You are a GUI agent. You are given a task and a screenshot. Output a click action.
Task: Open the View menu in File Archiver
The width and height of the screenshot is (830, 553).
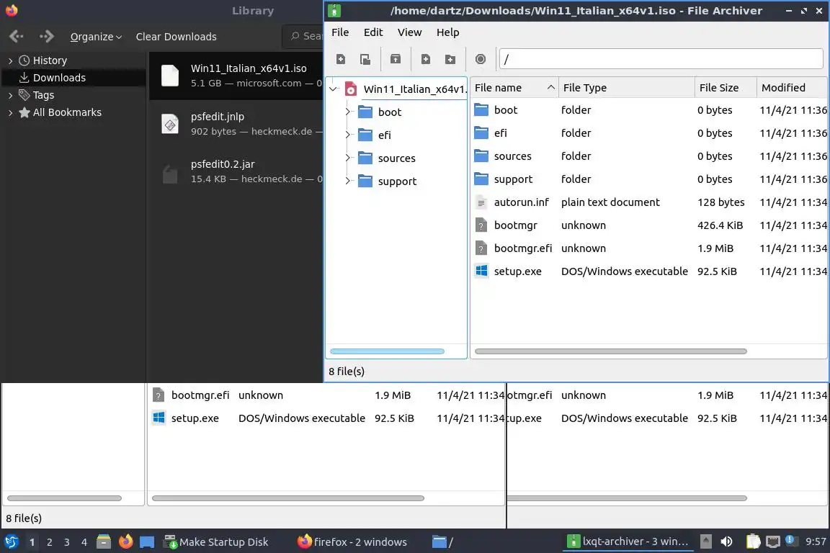click(x=409, y=32)
